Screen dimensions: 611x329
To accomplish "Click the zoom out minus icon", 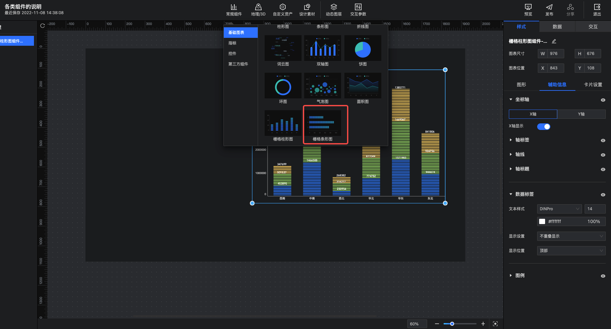I will (x=437, y=324).
